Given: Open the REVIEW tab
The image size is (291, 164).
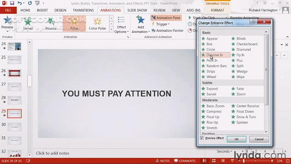Looking at the screenshot, I should (x=159, y=10).
